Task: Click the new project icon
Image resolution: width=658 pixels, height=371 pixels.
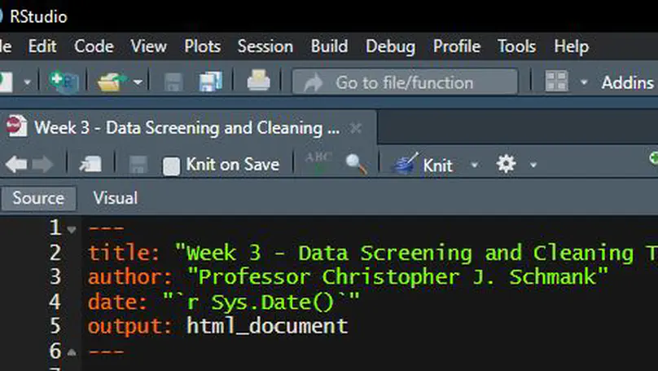Action: coord(62,82)
